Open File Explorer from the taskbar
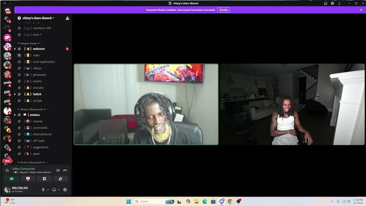This screenshot has width=366, height=206. 196,201
